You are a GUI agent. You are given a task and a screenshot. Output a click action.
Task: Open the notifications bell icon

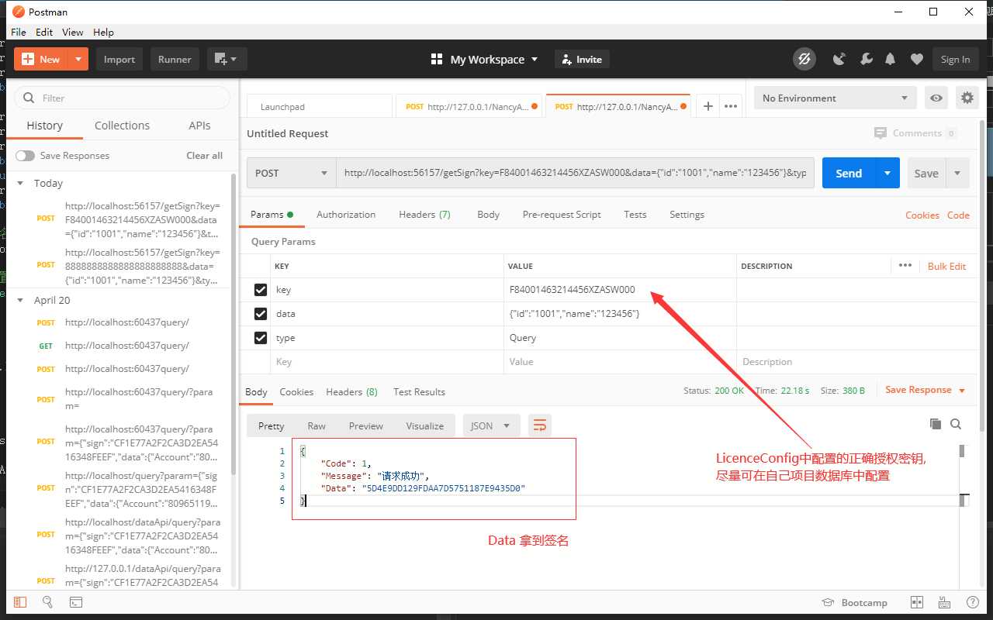[x=891, y=59]
